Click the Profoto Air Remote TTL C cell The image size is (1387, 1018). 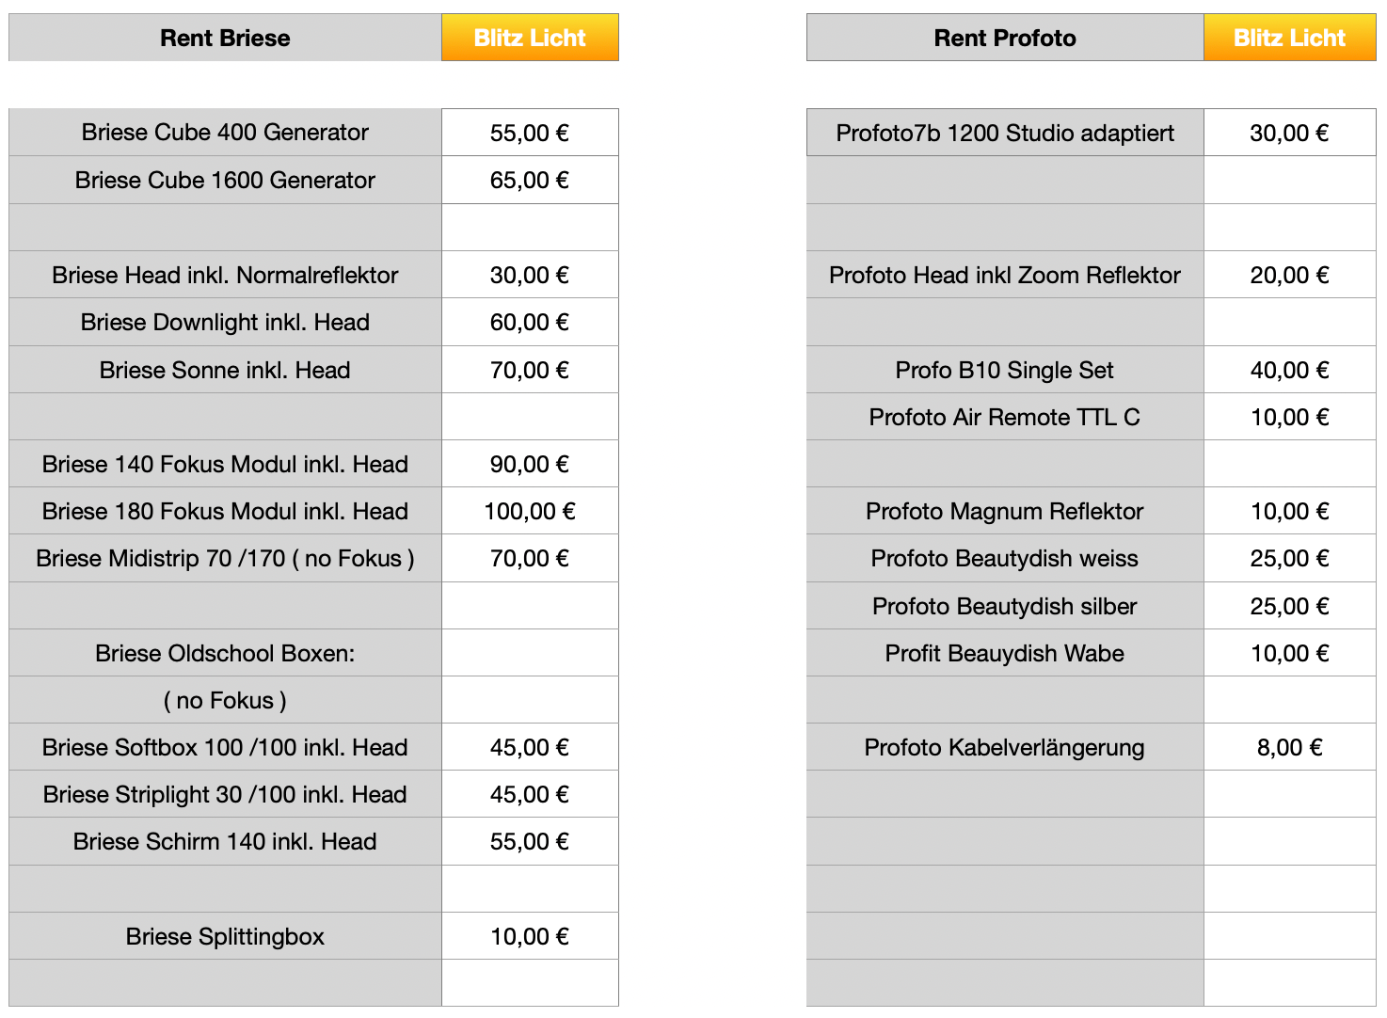(x=1005, y=417)
